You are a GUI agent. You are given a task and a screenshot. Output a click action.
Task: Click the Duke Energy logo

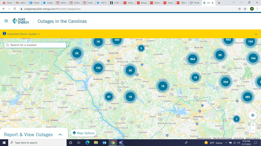click(21, 21)
